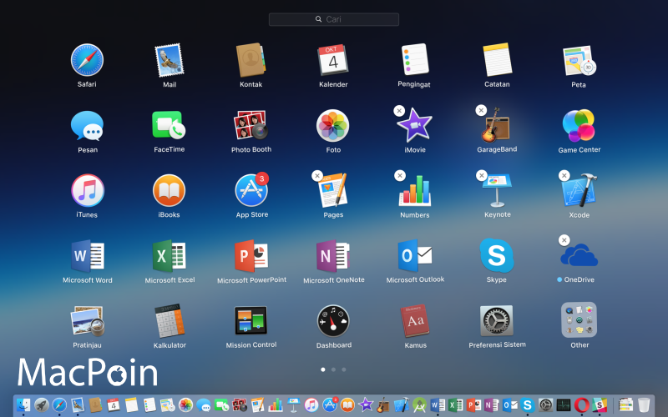Open the Trash in the Dock
This screenshot has width=668, height=417.
644,404
